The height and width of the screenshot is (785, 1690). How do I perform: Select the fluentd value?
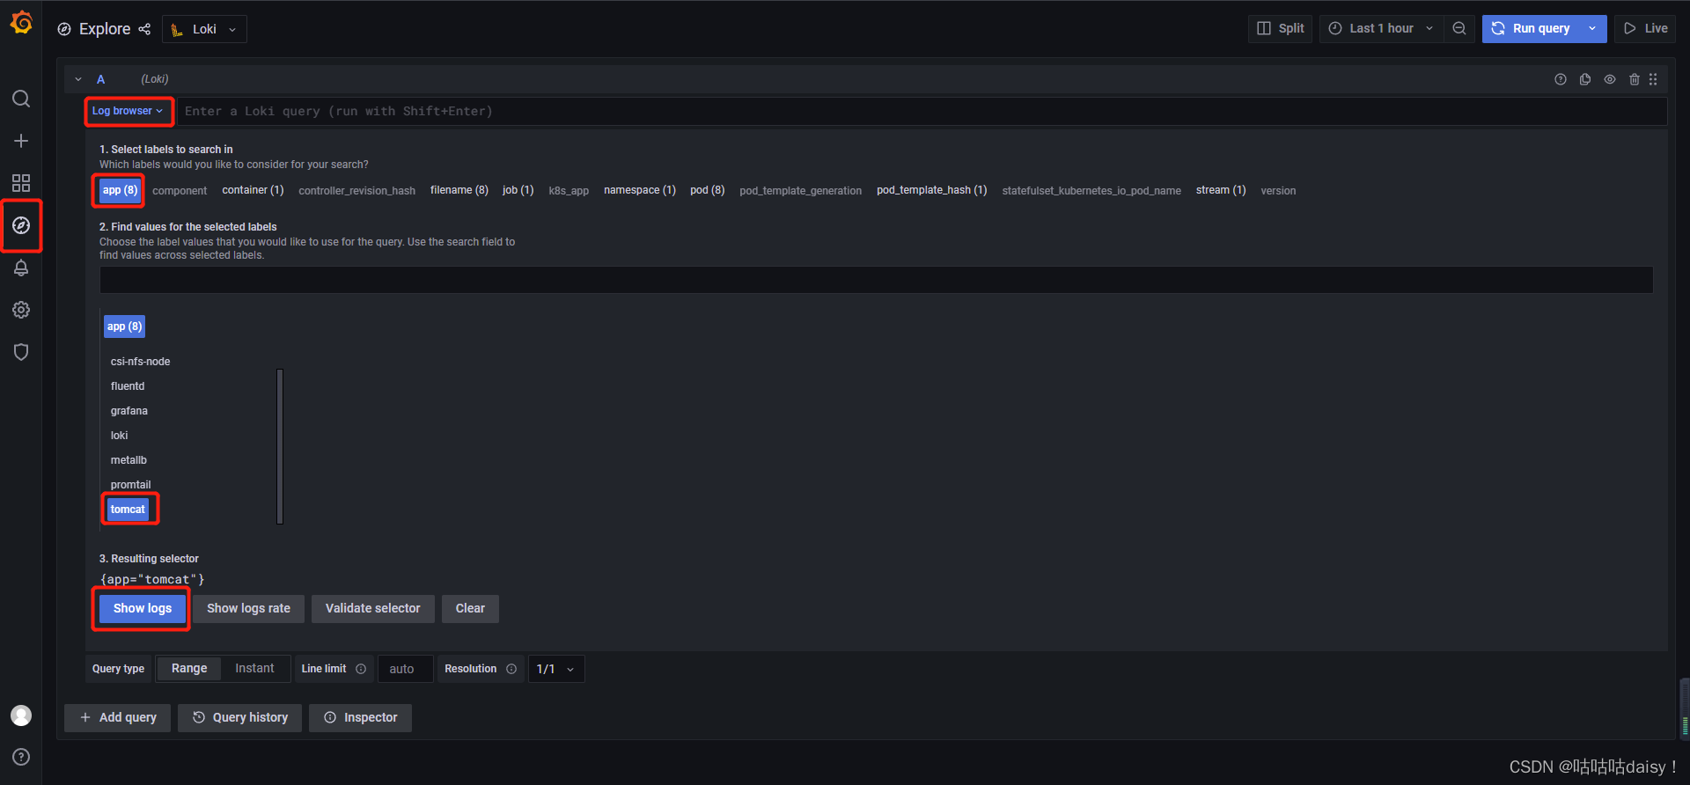point(128,386)
